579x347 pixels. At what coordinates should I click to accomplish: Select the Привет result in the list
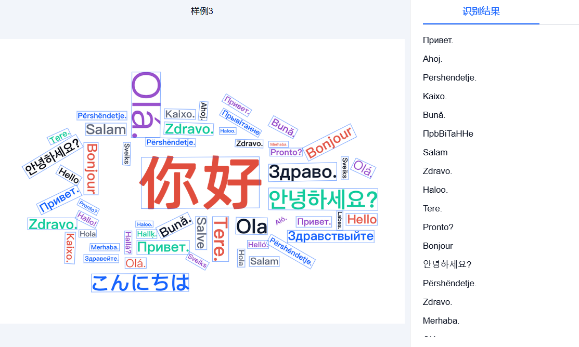(438, 40)
